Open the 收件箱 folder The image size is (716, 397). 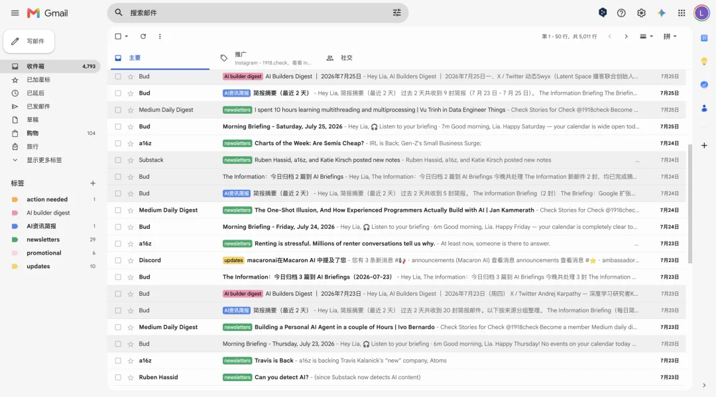click(50, 66)
